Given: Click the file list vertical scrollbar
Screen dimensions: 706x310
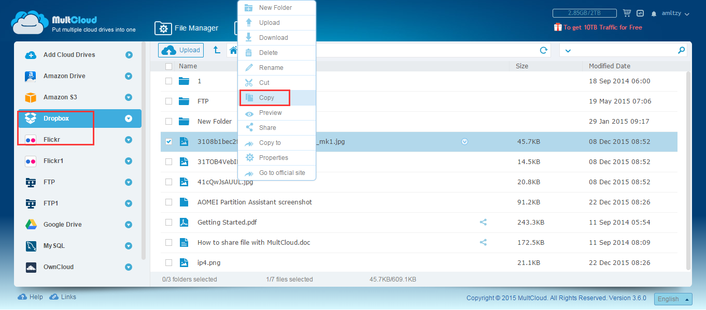Looking at the screenshot, I should tap(688, 171).
